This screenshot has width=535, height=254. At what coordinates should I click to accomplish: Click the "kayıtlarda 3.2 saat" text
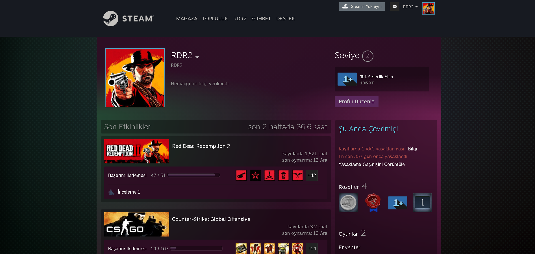pyautogui.click(x=307, y=227)
